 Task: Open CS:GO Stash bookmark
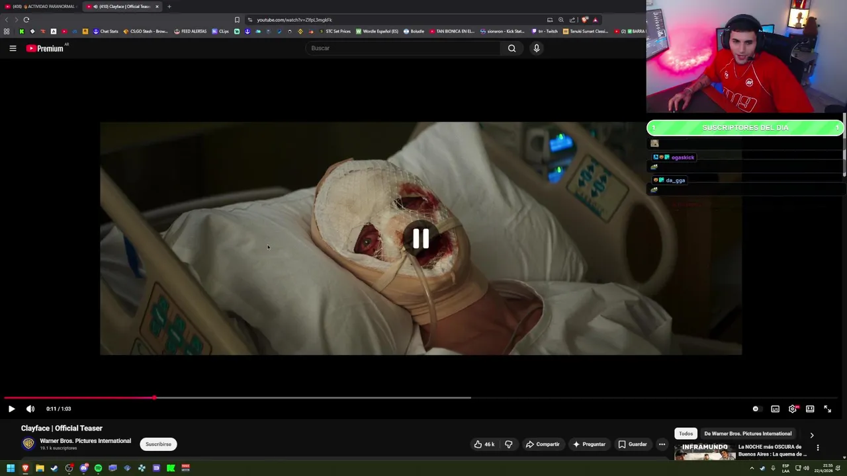click(x=146, y=31)
